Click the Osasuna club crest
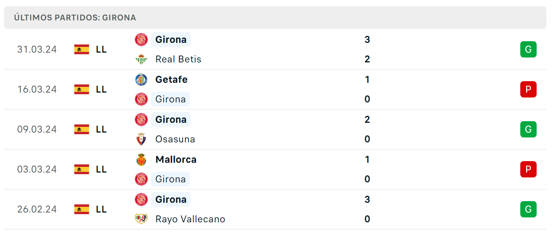Viewport: 555px width, 237px height. click(x=141, y=139)
